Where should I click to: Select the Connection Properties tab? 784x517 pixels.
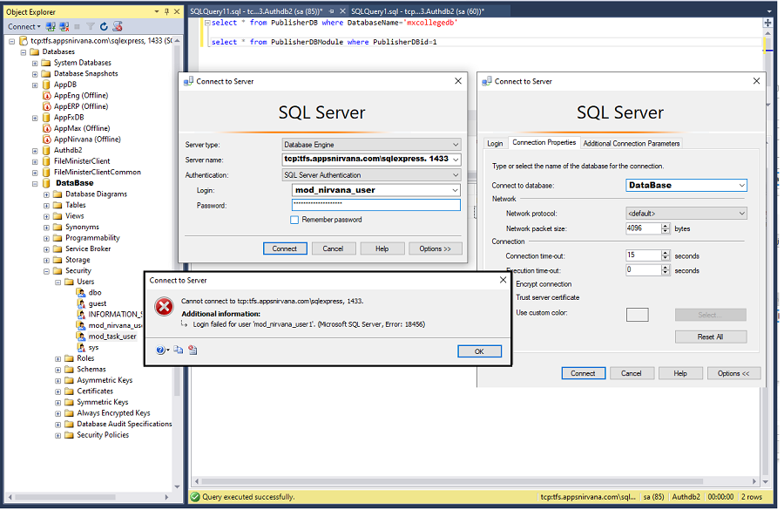point(544,143)
